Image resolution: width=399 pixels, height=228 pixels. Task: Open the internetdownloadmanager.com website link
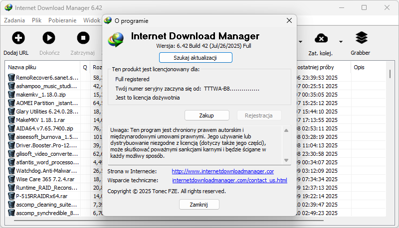(x=222, y=171)
